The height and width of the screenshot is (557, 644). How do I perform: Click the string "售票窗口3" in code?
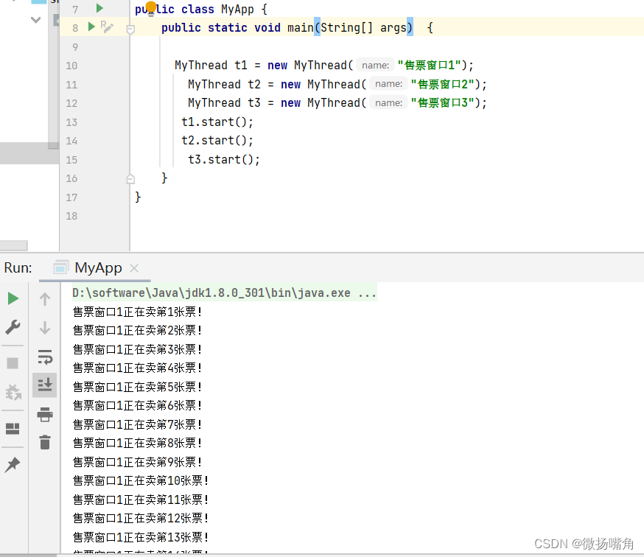point(442,102)
